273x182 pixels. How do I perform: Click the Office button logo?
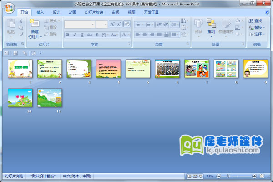coord(9,8)
